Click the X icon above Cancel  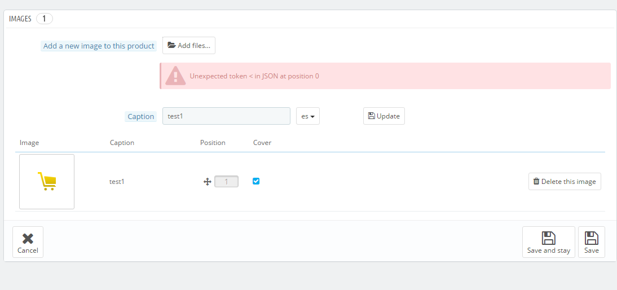(28, 239)
